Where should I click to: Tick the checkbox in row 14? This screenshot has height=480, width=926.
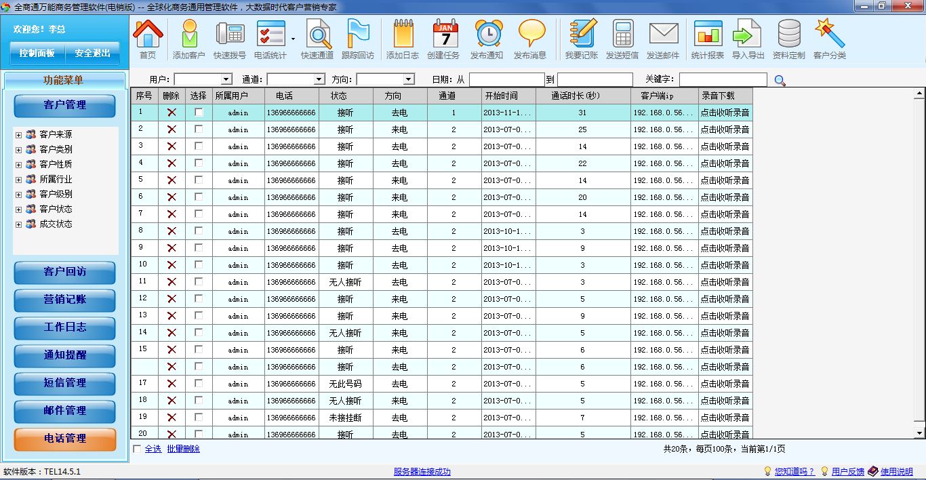(199, 332)
